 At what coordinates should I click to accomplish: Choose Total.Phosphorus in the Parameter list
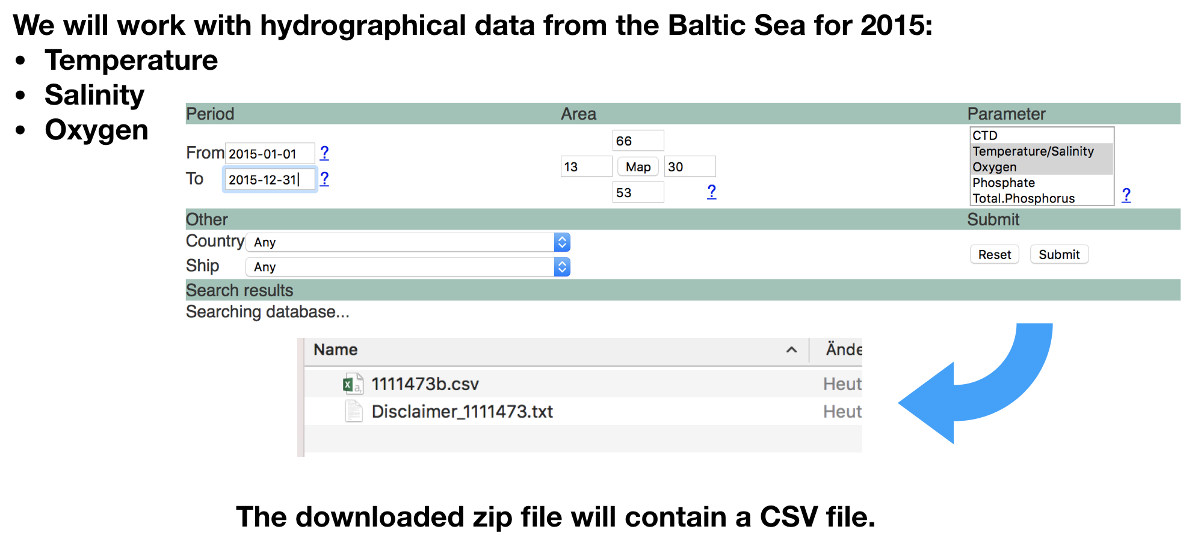coord(1023,198)
